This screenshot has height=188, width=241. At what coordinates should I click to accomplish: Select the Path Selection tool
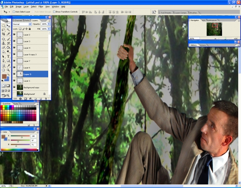[3, 57]
